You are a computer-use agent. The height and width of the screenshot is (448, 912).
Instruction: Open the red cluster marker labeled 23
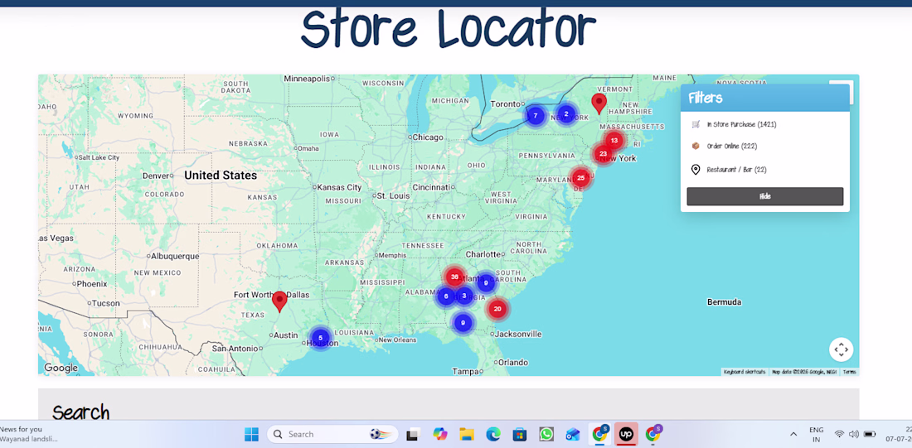(x=603, y=154)
